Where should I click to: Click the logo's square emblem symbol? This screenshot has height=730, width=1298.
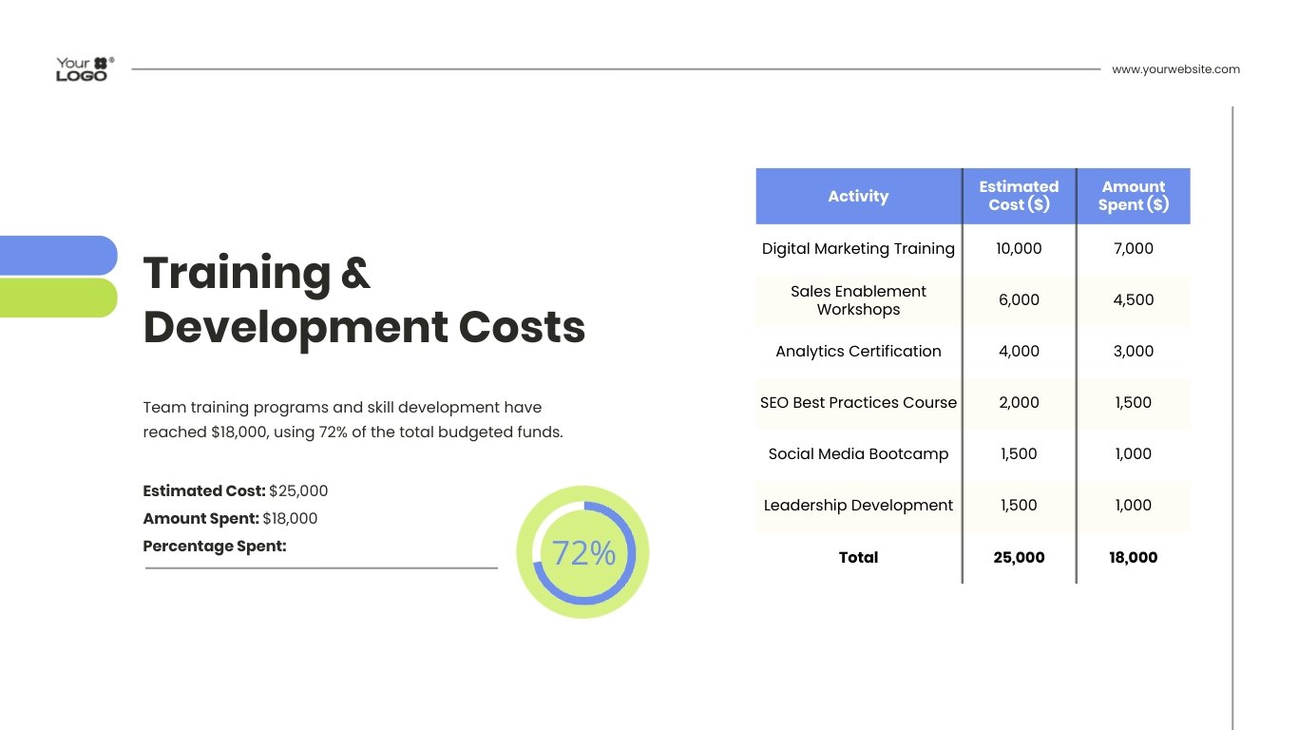click(x=102, y=61)
